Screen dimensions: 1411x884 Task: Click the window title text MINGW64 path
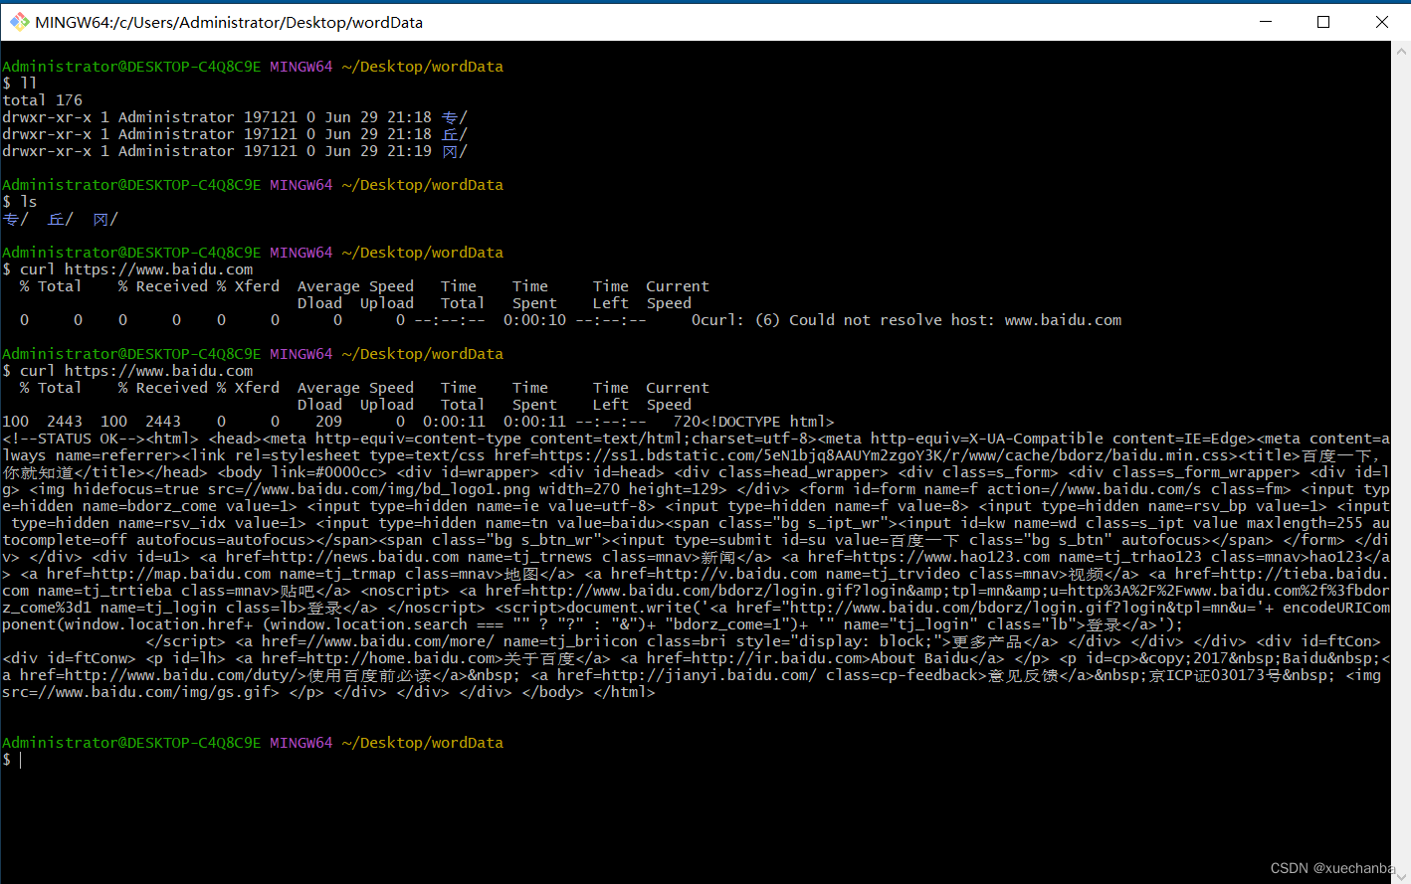(x=229, y=22)
